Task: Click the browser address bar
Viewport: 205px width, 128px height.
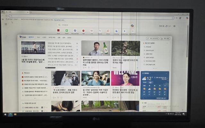Action: pos(92,17)
